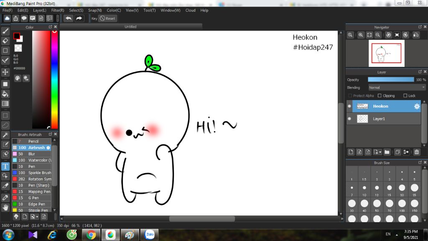Screen dimensions: 428x241
Task: Select the Brush tool in left toolbar
Action: click(x=5, y=31)
